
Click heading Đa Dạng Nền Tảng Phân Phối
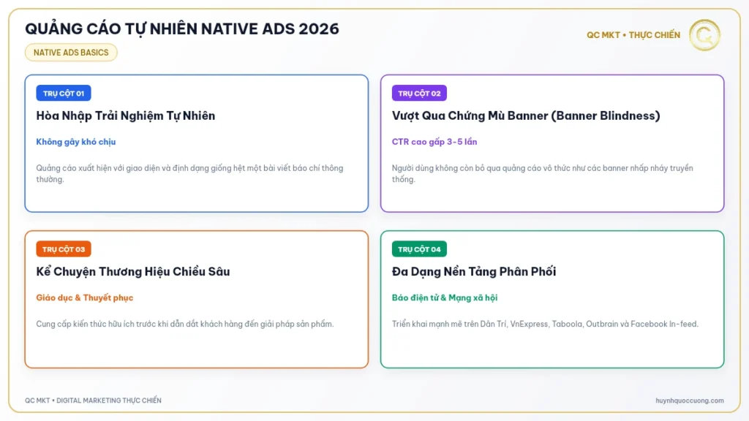coord(474,272)
